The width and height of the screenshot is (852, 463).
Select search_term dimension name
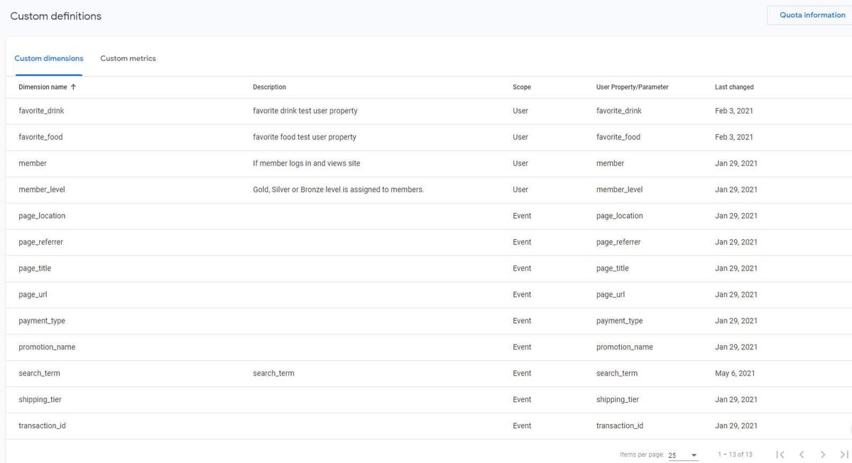[39, 374]
